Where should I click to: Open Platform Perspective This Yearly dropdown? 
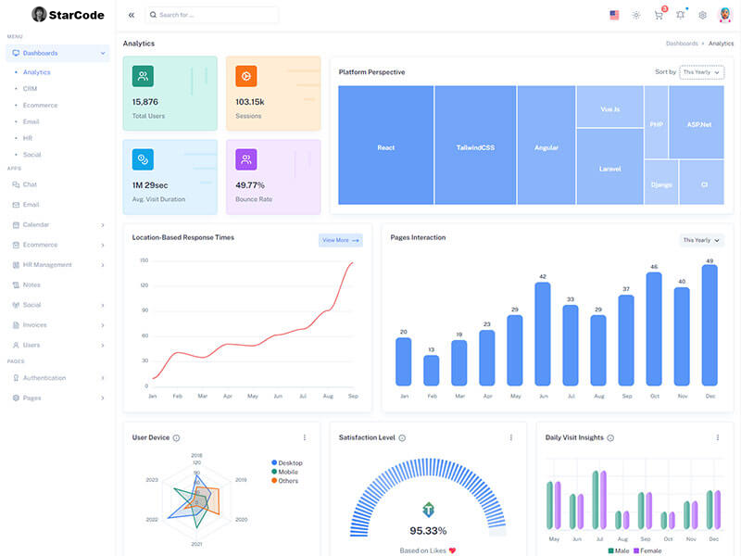point(701,71)
